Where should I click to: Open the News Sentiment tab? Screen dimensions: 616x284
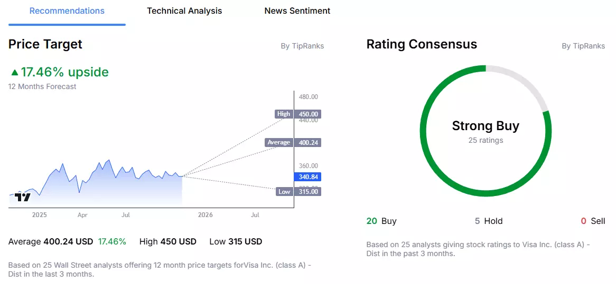click(x=297, y=11)
